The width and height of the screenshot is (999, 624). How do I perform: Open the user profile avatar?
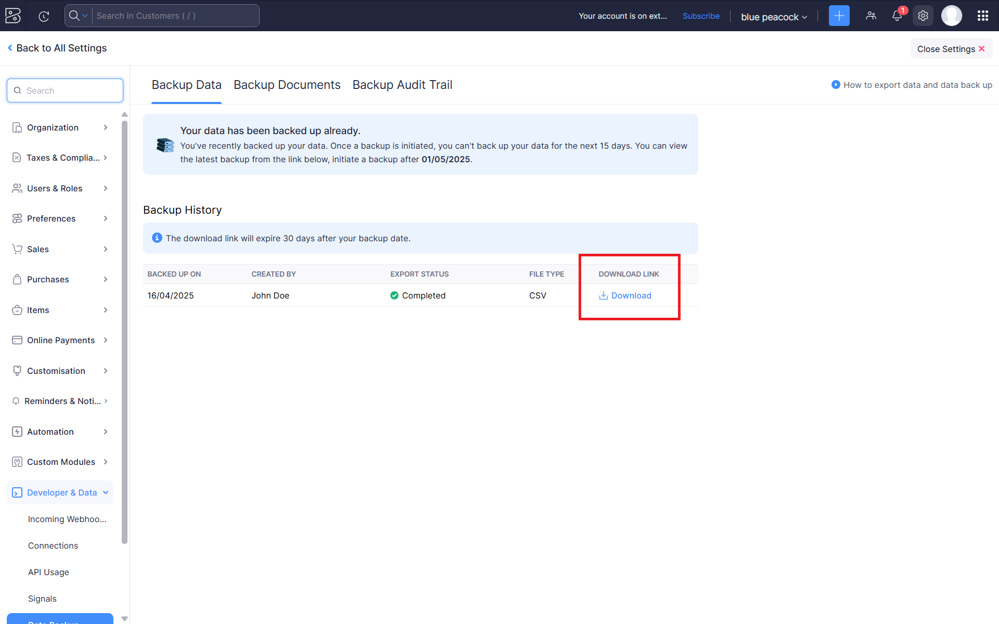point(952,16)
